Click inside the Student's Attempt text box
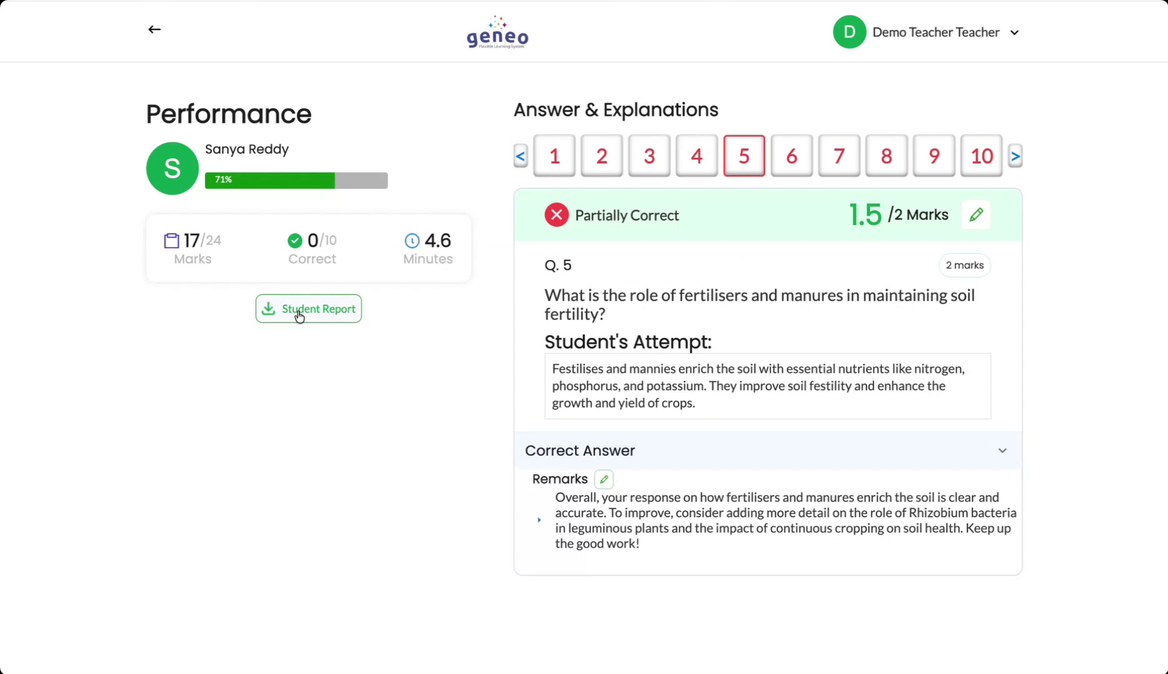The image size is (1168, 674). coord(767,386)
